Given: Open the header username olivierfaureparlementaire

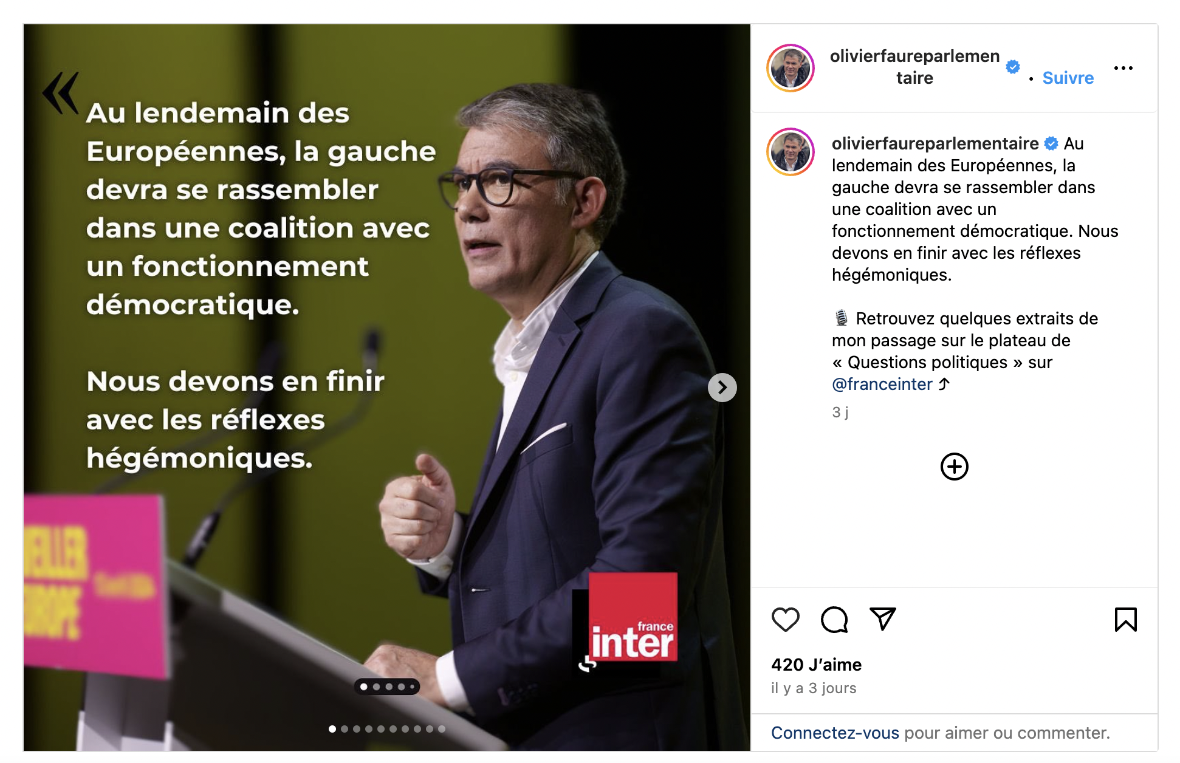Looking at the screenshot, I should pos(914,67).
